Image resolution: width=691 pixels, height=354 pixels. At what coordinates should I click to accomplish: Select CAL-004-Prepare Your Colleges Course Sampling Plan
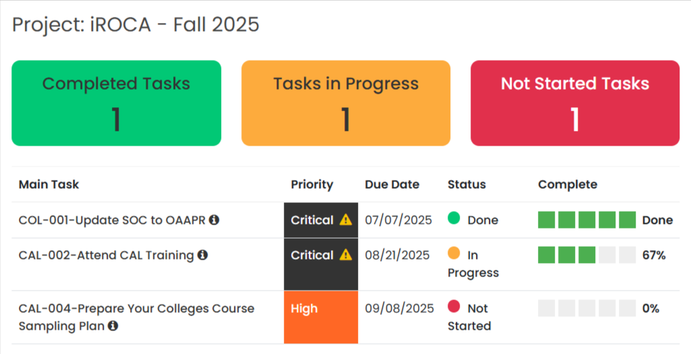[136, 317]
